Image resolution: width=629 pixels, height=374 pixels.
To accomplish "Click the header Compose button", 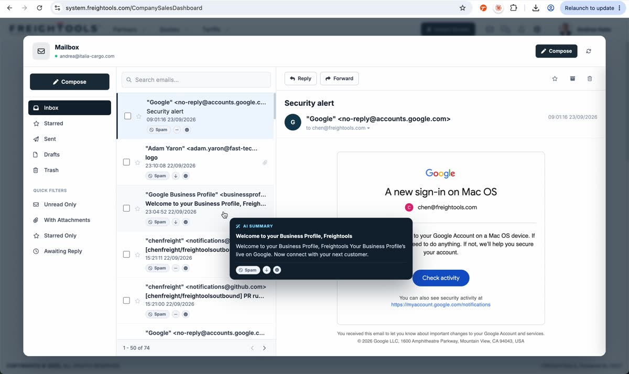I will (x=557, y=51).
